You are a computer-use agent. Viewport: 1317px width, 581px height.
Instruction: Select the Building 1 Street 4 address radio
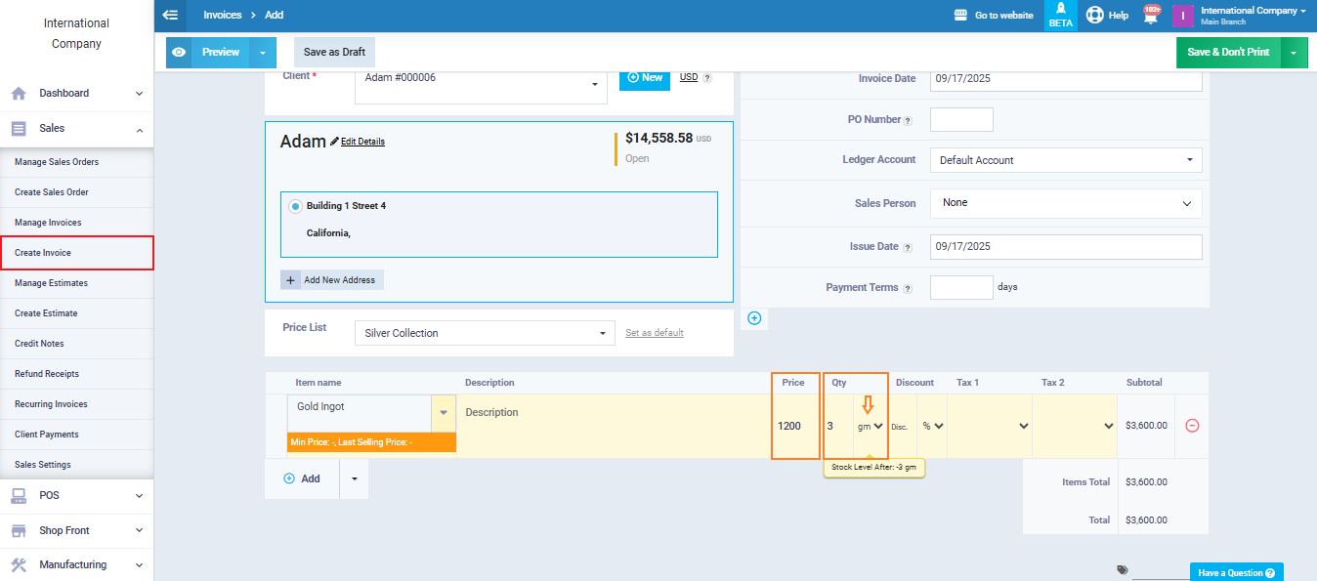coord(295,207)
